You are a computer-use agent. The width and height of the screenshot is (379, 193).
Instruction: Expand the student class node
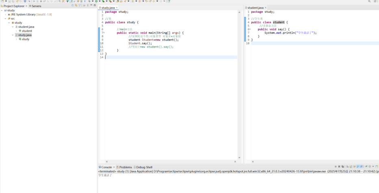(16, 31)
